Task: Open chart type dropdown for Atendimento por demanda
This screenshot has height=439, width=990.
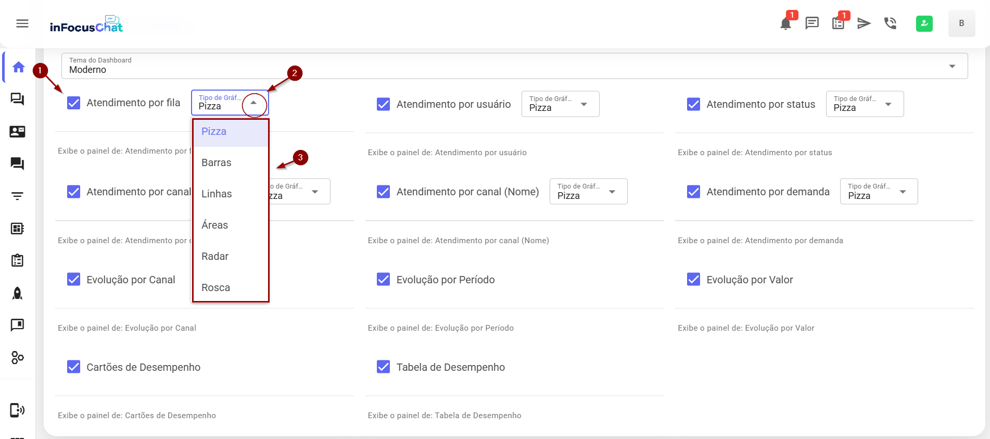Action: (879, 192)
